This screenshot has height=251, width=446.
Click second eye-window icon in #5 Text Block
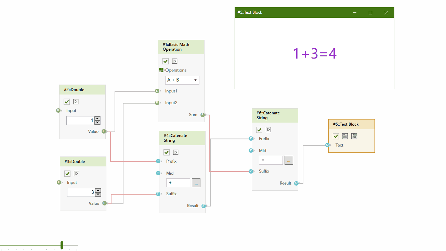[x=354, y=136]
